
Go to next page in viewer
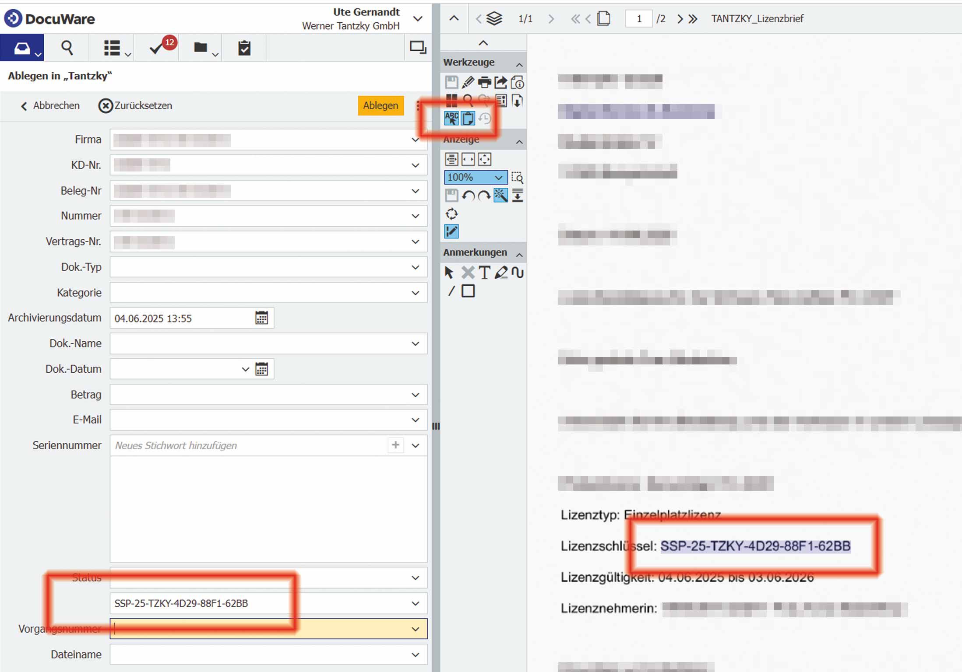click(680, 19)
